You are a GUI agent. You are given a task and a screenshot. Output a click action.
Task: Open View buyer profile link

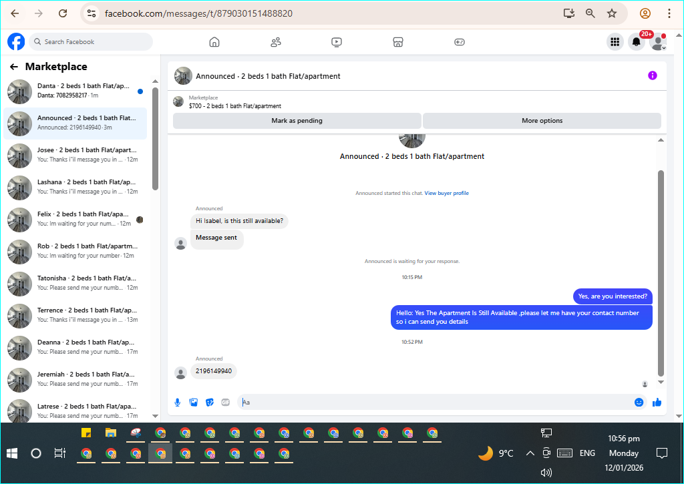447,193
